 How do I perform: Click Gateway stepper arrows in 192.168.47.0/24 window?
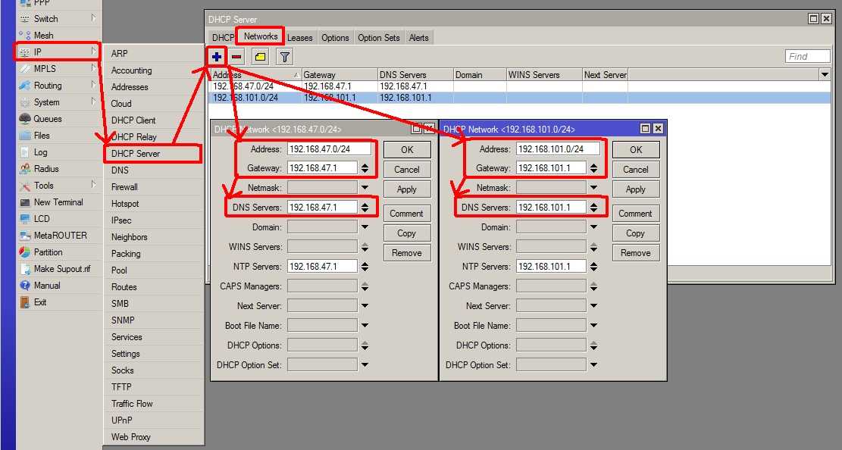tap(365, 168)
